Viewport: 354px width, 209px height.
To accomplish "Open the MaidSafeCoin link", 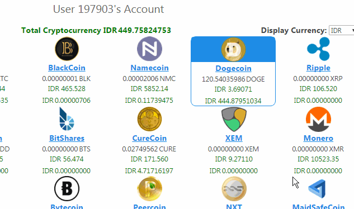I will tap(318, 206).
